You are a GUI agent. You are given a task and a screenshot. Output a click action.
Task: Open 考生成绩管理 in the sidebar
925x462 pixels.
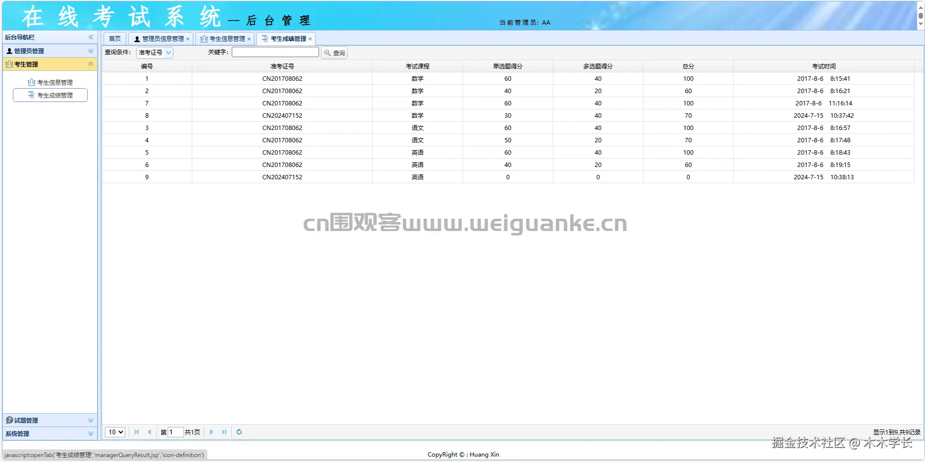point(50,95)
